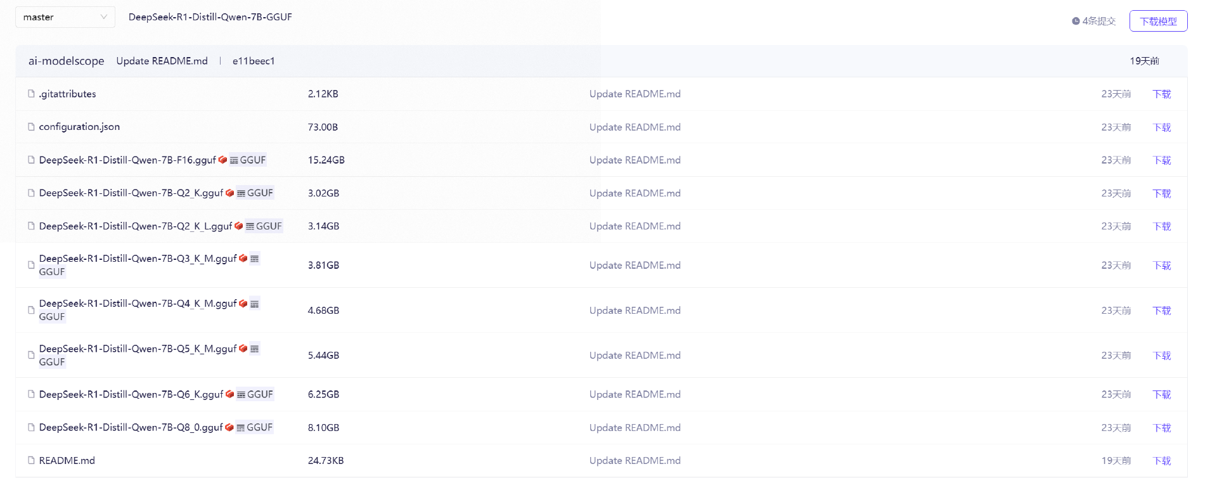Image resolution: width=1217 pixels, height=483 pixels.
Task: Click the red cube icon on Q4_K_M.gguf row
Action: pos(243,304)
